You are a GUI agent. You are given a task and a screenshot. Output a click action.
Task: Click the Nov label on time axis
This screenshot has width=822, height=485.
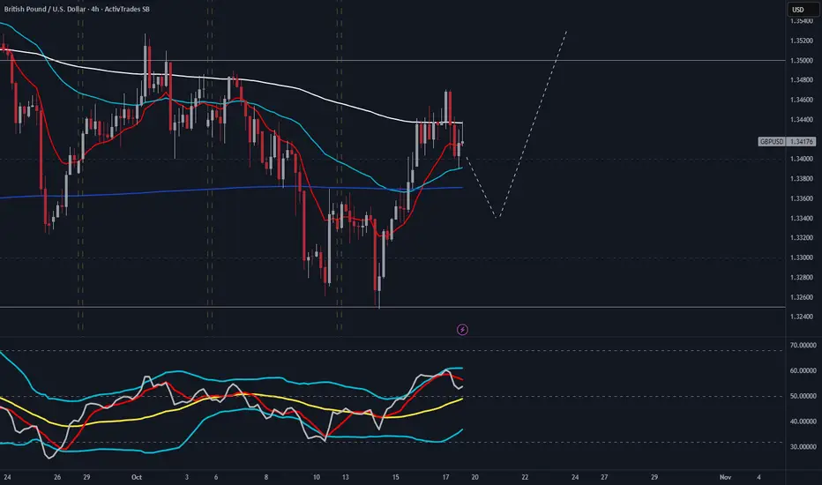click(x=725, y=477)
